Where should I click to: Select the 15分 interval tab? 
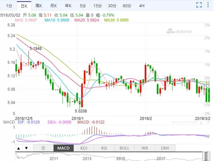97,6
